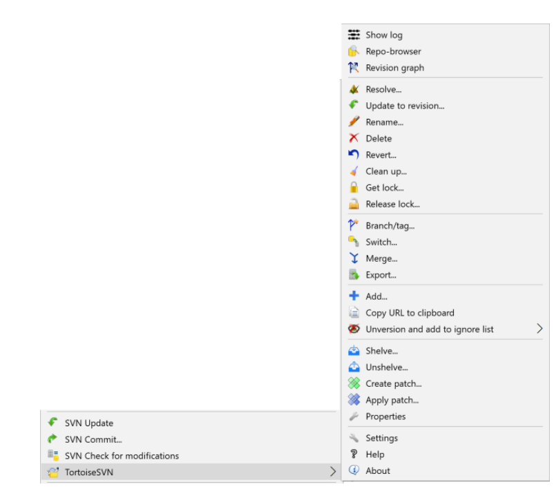This screenshot has width=554, height=487.
Task: Open Properties menu entry
Action: coord(445,417)
